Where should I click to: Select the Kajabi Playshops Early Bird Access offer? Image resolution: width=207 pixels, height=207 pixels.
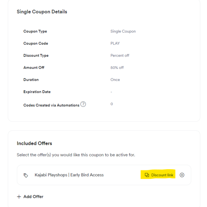69,175
